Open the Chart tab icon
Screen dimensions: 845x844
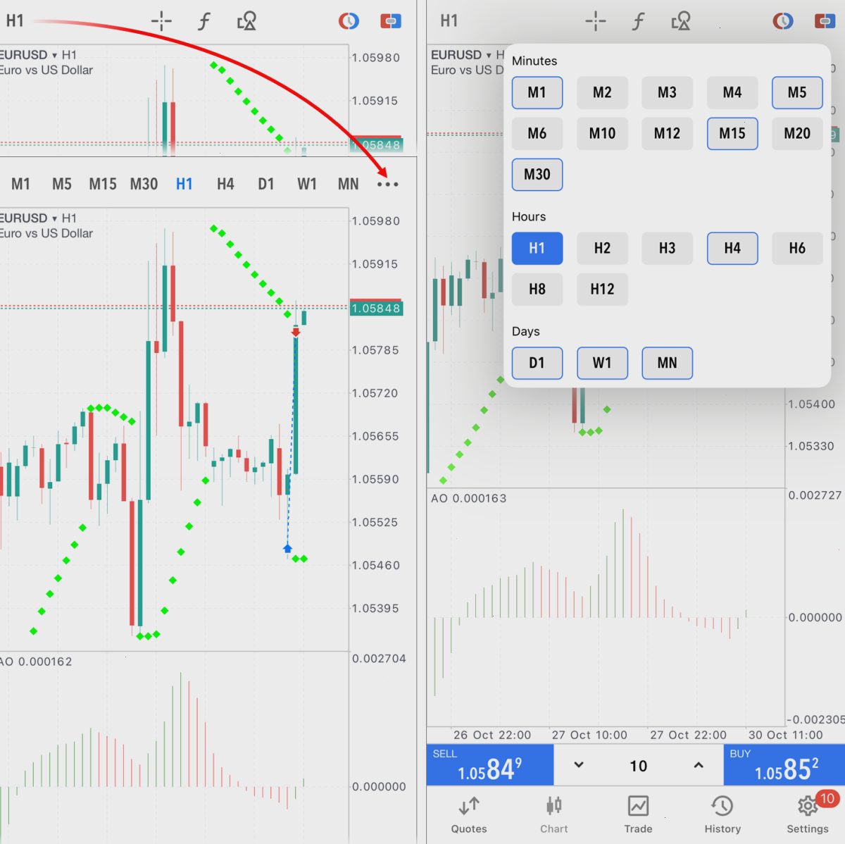tap(554, 806)
